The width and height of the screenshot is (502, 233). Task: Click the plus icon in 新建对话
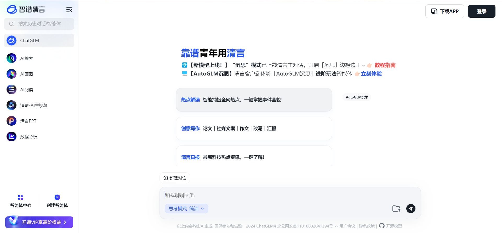[x=166, y=178]
